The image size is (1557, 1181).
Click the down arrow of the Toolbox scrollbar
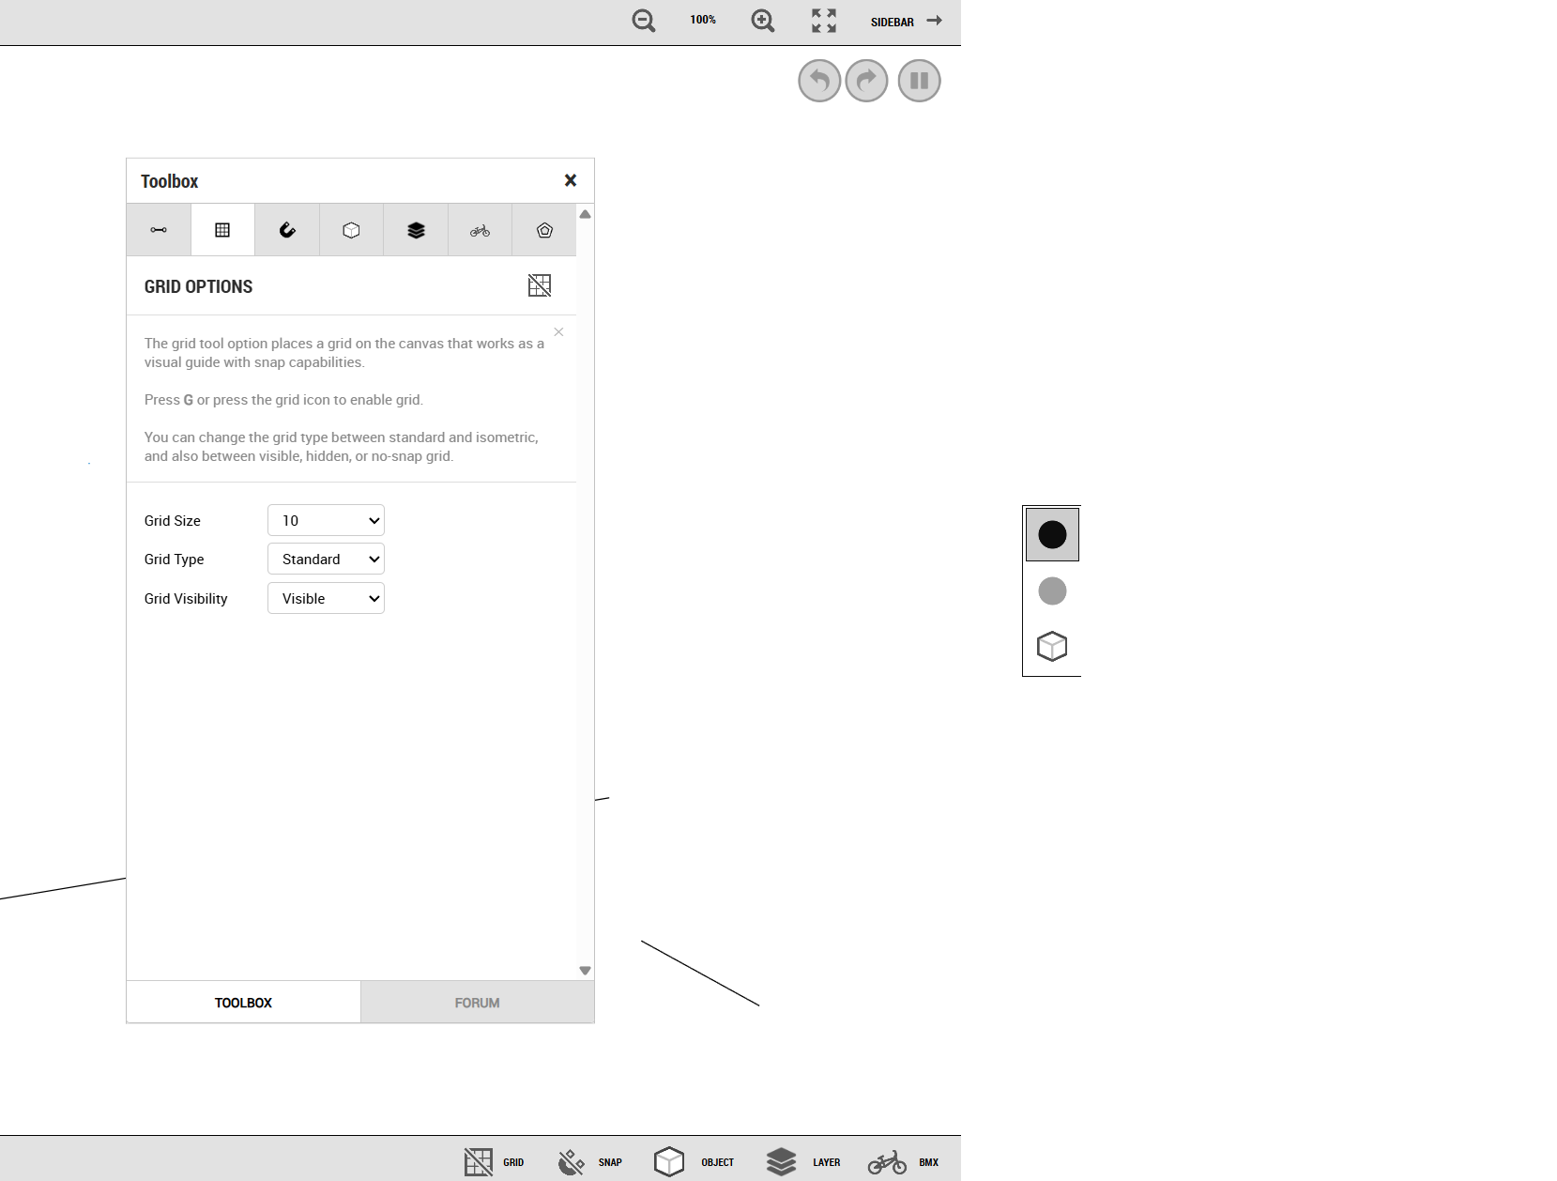pos(585,970)
